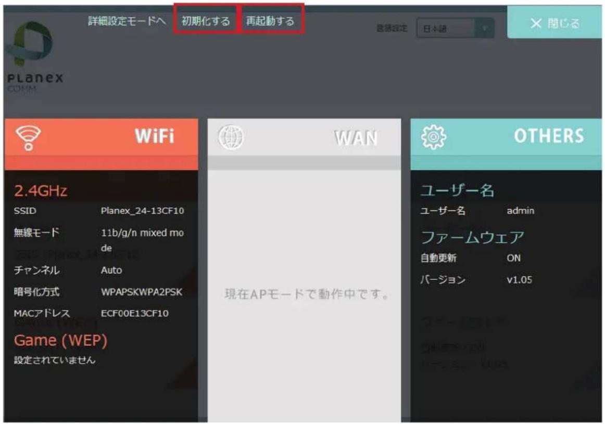
Task: Click MAC address ECF00E13CF10
Action: click(135, 313)
